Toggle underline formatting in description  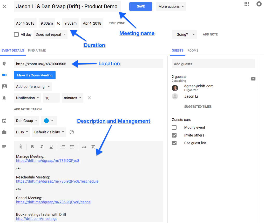pos(51,147)
